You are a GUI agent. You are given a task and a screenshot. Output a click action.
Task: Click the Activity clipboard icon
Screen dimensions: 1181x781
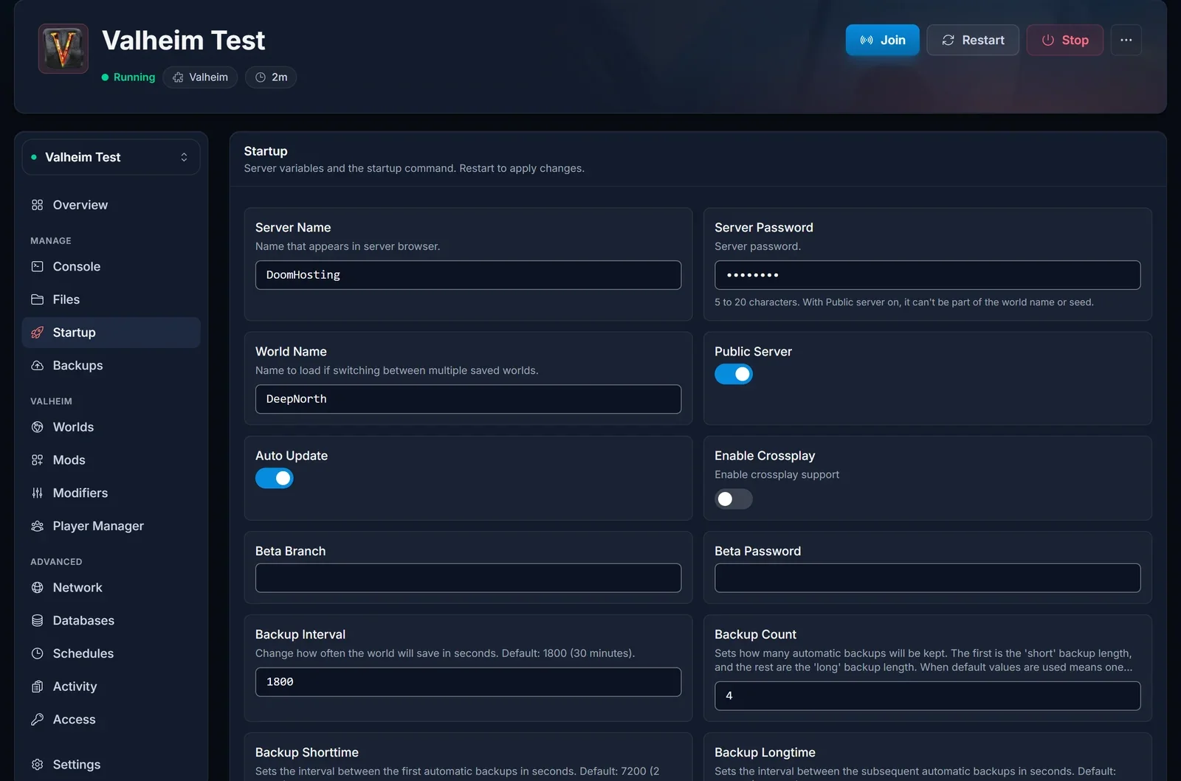click(x=38, y=687)
